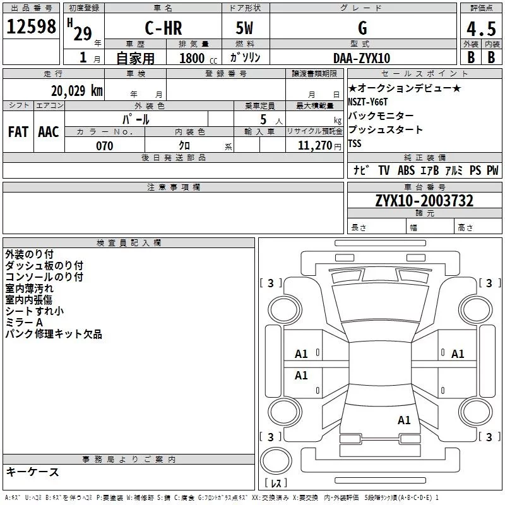Click the プッシュスタート sales point
The height and width of the screenshot is (505, 505).
(x=385, y=129)
